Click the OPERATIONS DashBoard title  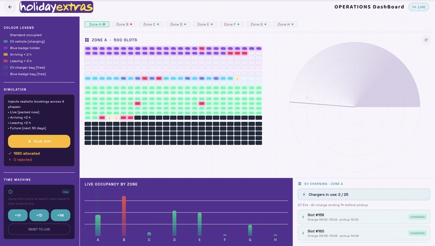click(369, 7)
